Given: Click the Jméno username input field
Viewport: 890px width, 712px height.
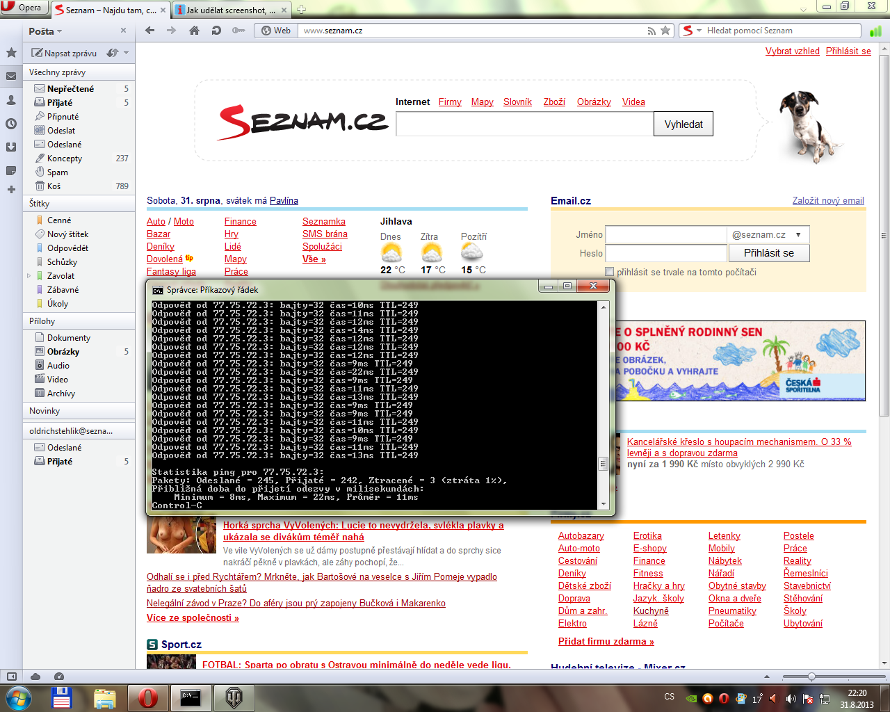Looking at the screenshot, I should [665, 235].
